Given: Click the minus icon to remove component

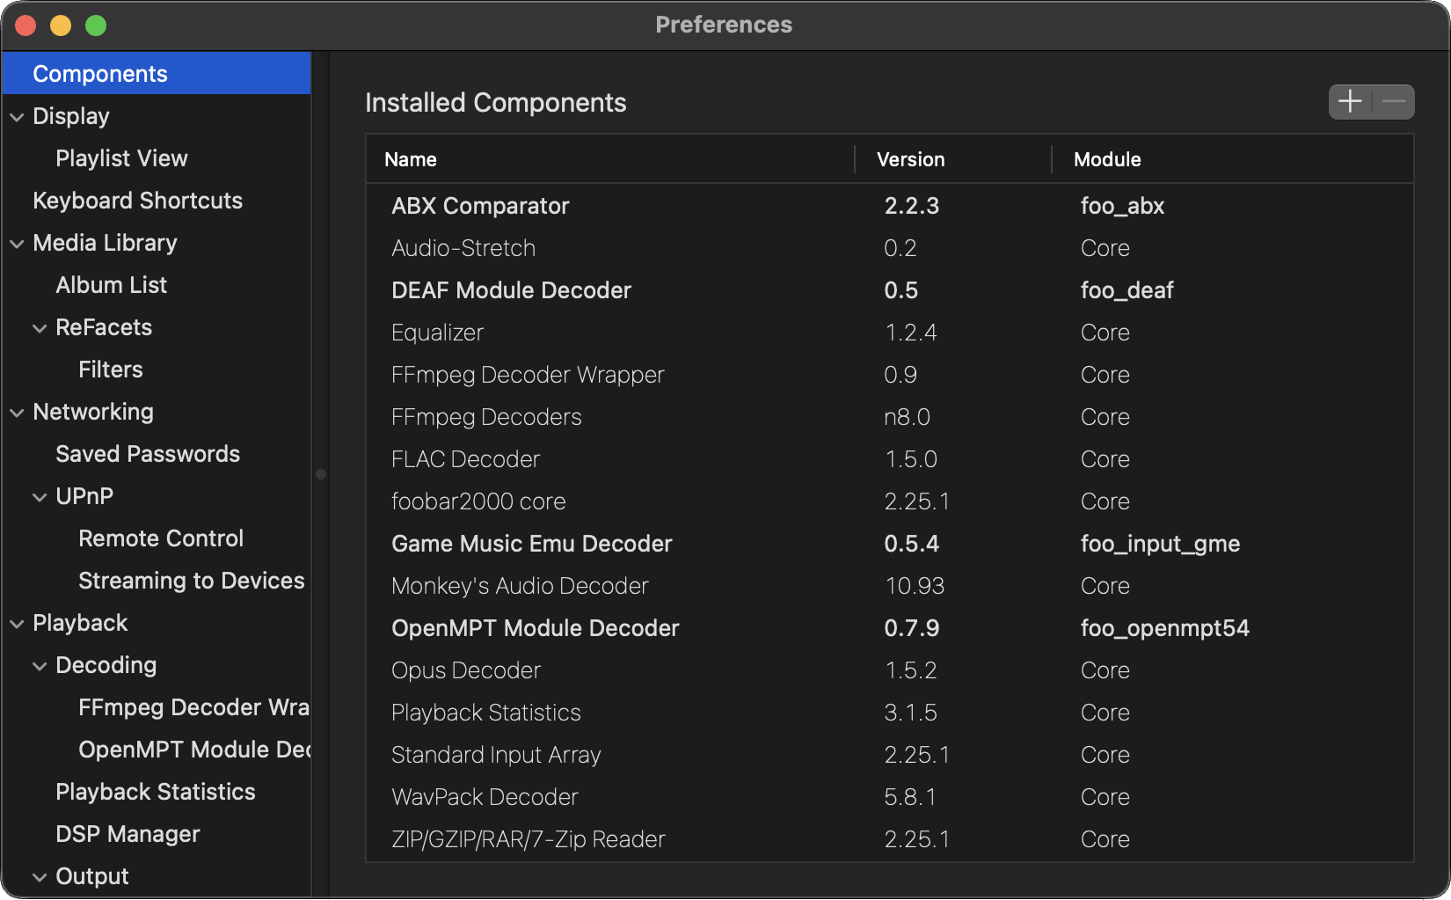Looking at the screenshot, I should coord(1394,102).
